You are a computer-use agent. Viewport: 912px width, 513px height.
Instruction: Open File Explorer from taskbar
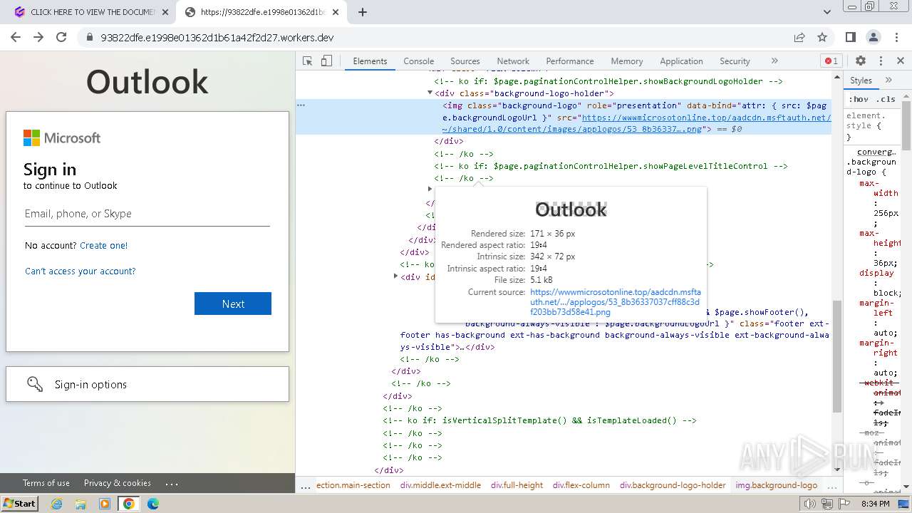tap(81, 504)
